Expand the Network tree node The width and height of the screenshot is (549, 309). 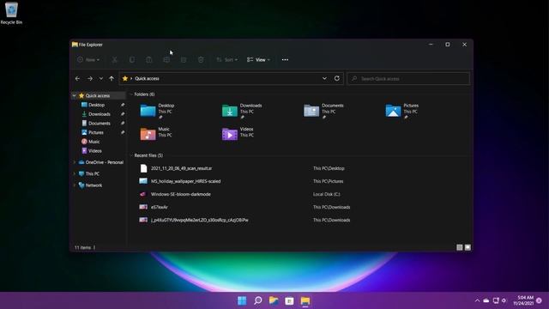[x=75, y=185]
